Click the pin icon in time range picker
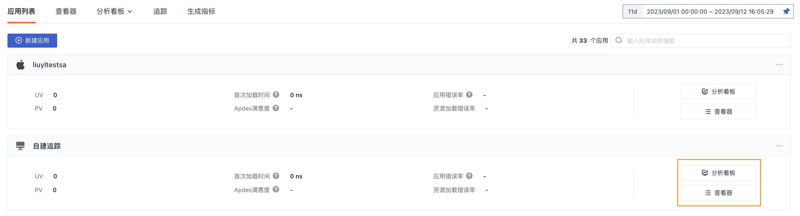This screenshot has height=216, width=800. pyautogui.click(x=786, y=12)
